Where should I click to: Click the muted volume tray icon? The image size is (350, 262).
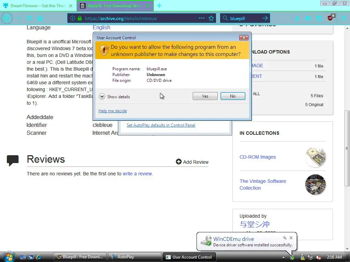[x=318, y=257]
